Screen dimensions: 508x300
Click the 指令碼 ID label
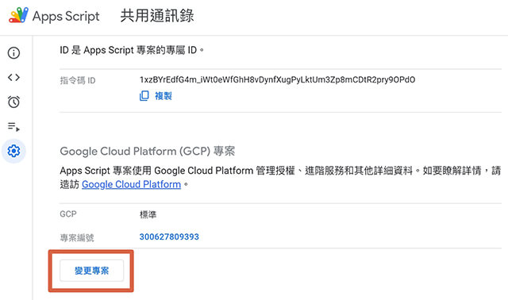click(x=78, y=80)
